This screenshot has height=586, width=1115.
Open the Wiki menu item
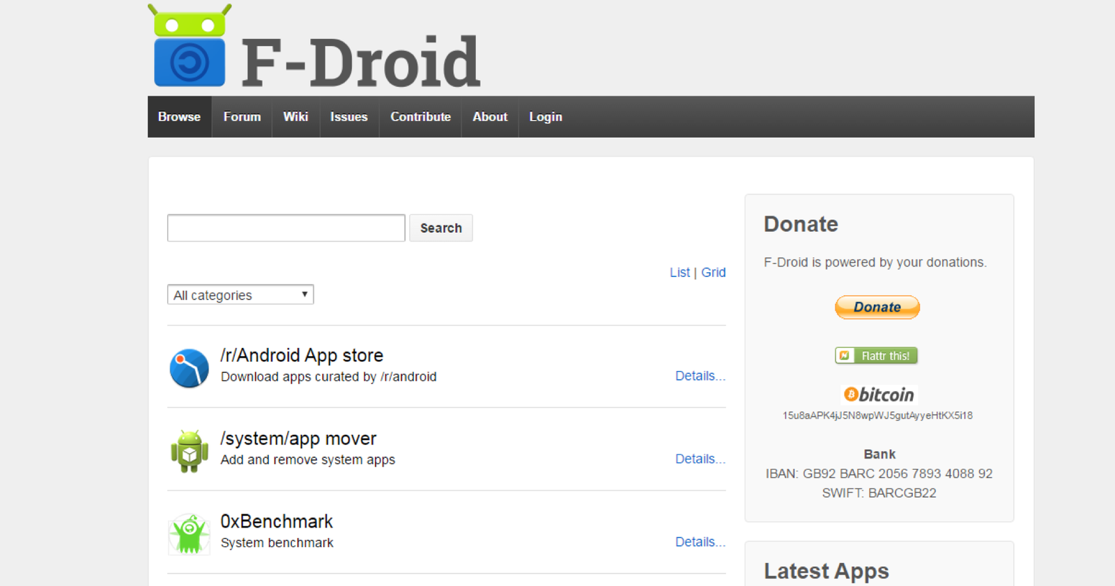tap(295, 117)
